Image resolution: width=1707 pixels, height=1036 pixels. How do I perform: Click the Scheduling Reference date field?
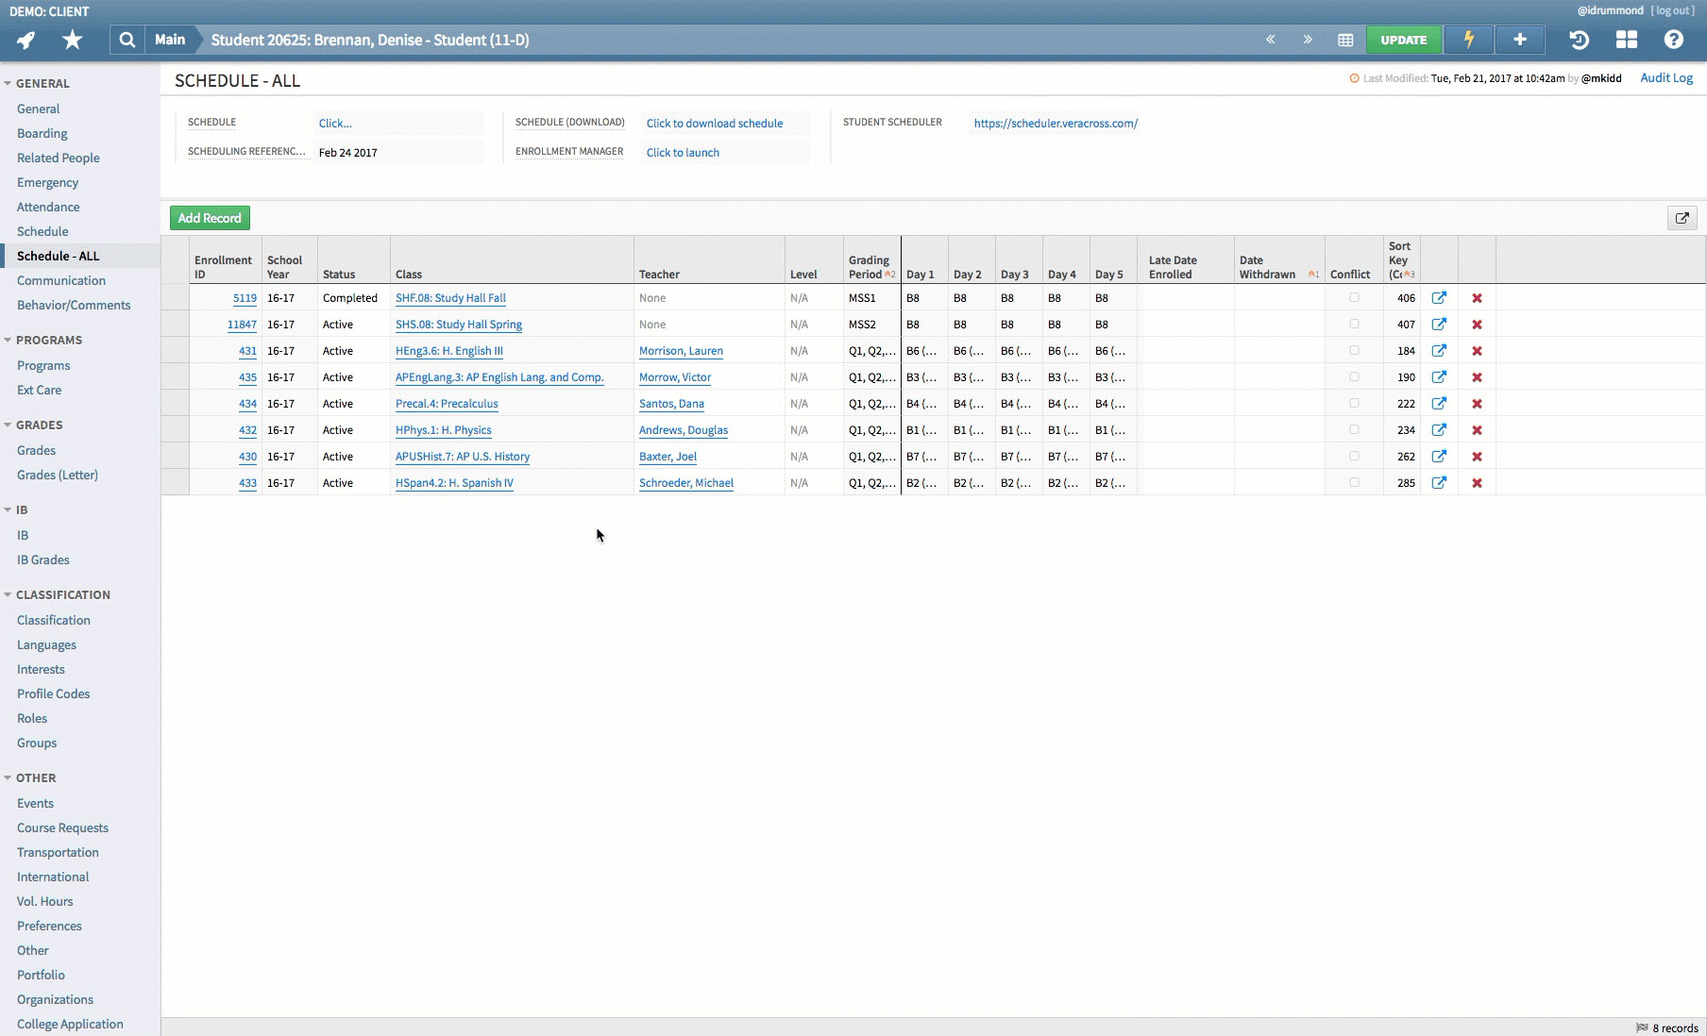pyautogui.click(x=397, y=152)
